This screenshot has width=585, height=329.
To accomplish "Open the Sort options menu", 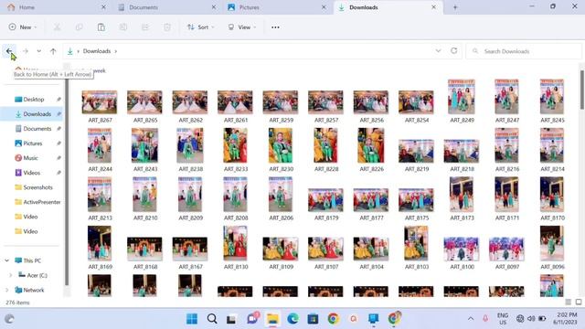I will pos(201,27).
